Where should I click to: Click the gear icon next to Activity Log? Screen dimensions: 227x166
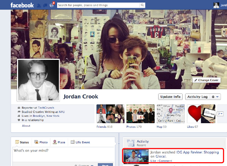coord(213,97)
